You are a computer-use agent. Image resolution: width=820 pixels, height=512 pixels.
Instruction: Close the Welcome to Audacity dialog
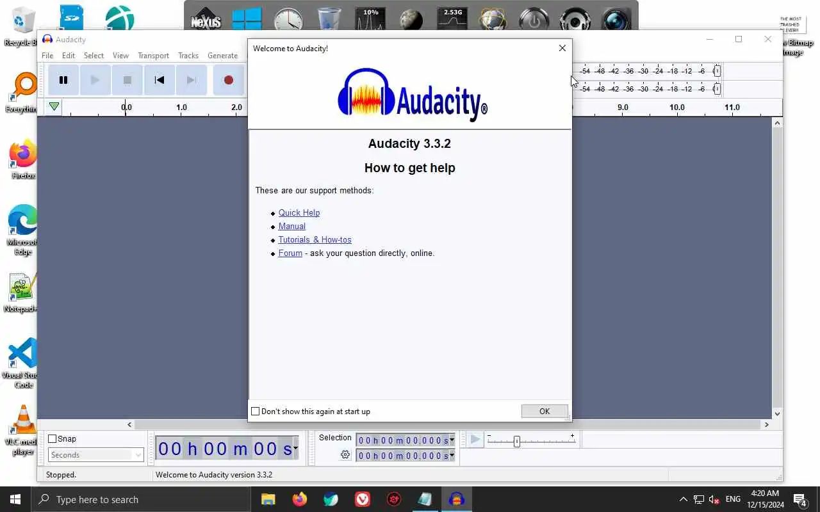point(562,48)
